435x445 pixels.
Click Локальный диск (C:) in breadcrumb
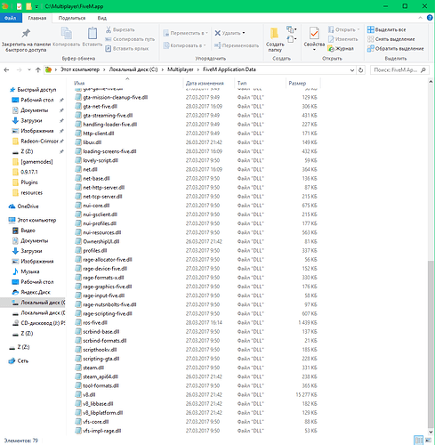point(133,69)
